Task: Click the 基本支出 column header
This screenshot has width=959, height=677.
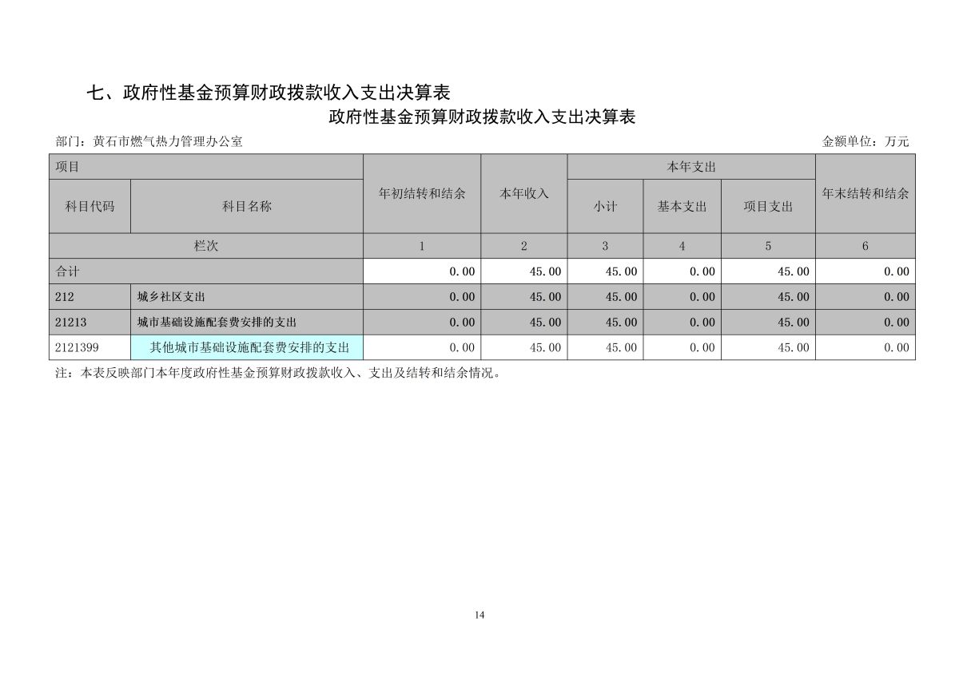Action: 682,206
